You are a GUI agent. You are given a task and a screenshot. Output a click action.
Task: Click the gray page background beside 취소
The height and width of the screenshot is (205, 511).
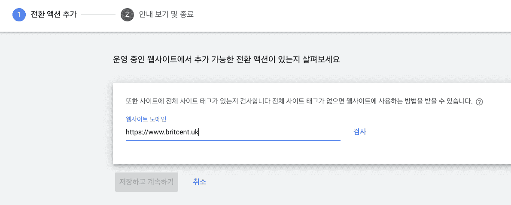[x=293, y=182]
